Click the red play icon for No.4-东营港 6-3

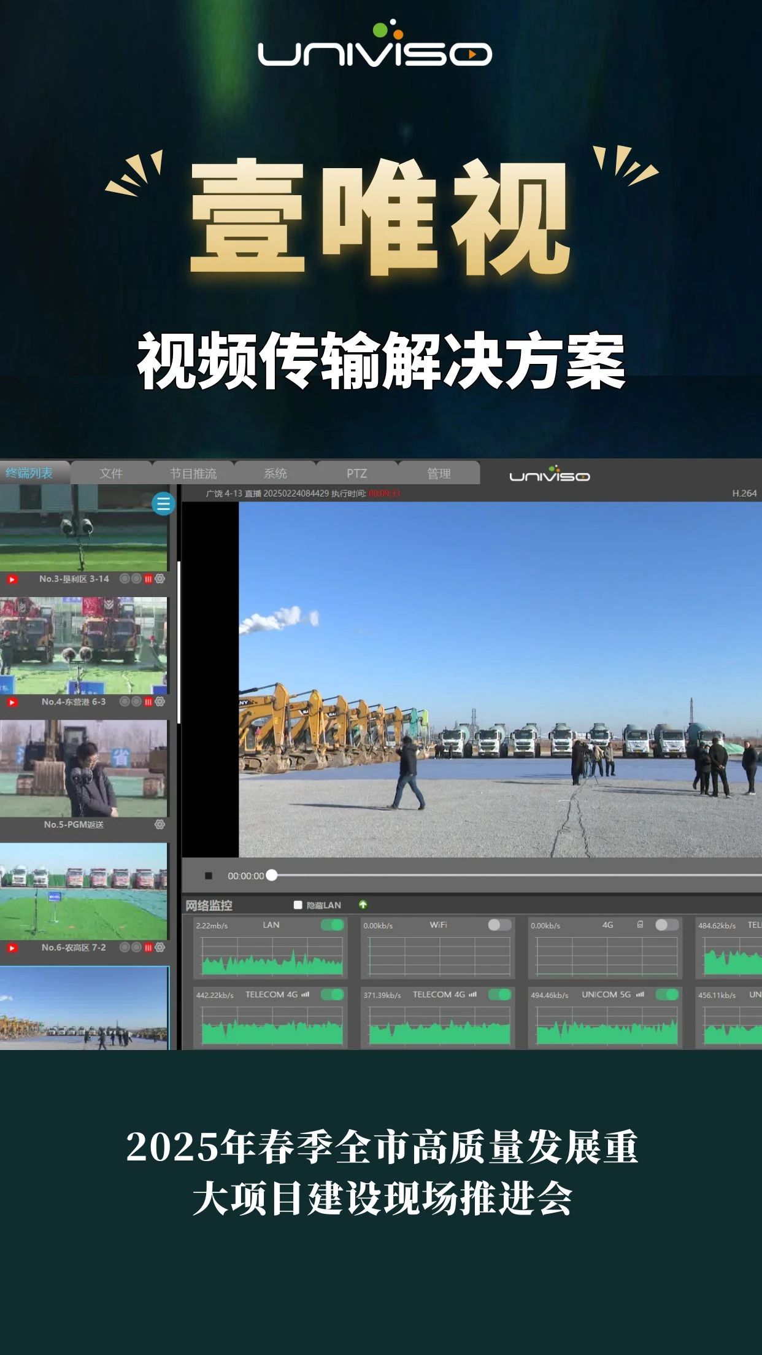point(12,702)
